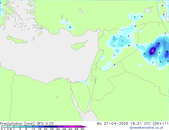The width and height of the screenshot is (169, 130).
Task: Click the 'GFS 0.25' model label
Action: coord(45,124)
